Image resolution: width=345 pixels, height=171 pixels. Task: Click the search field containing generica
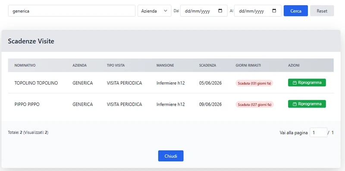click(72, 11)
